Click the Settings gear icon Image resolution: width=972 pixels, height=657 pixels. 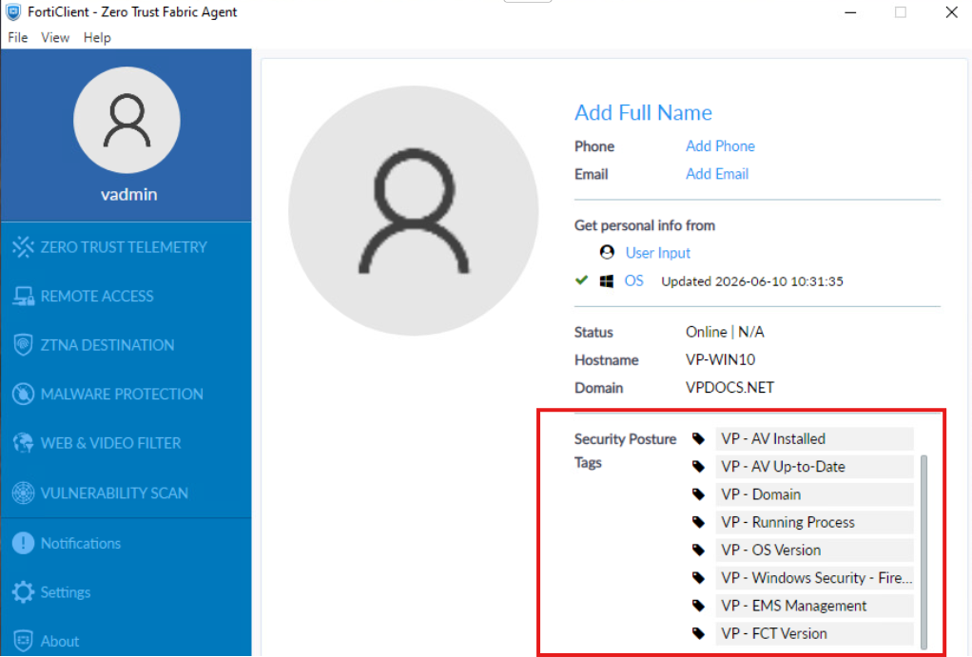click(x=23, y=592)
